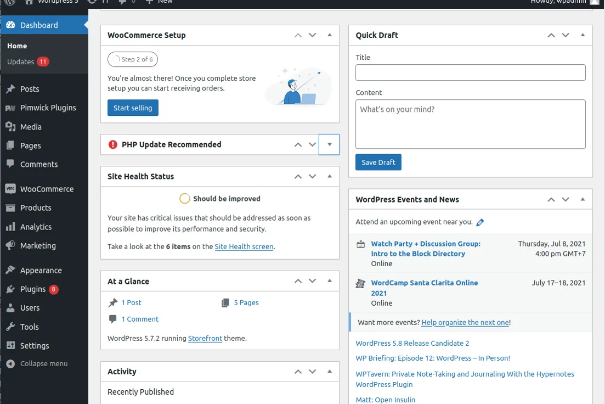The image size is (605, 404).
Task: Click the pencil icon to edit event location
Action: click(x=480, y=222)
